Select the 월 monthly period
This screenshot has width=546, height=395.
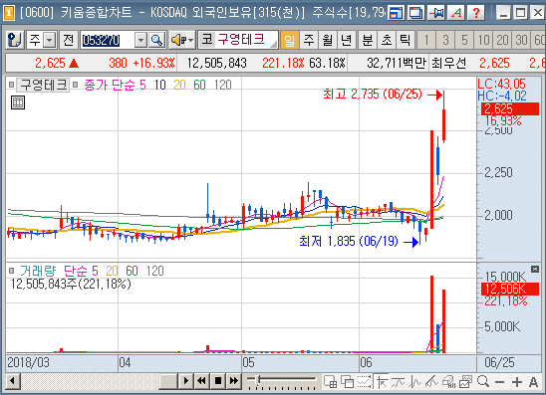[x=327, y=41]
